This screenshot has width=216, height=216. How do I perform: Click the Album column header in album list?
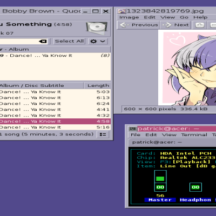55,49
